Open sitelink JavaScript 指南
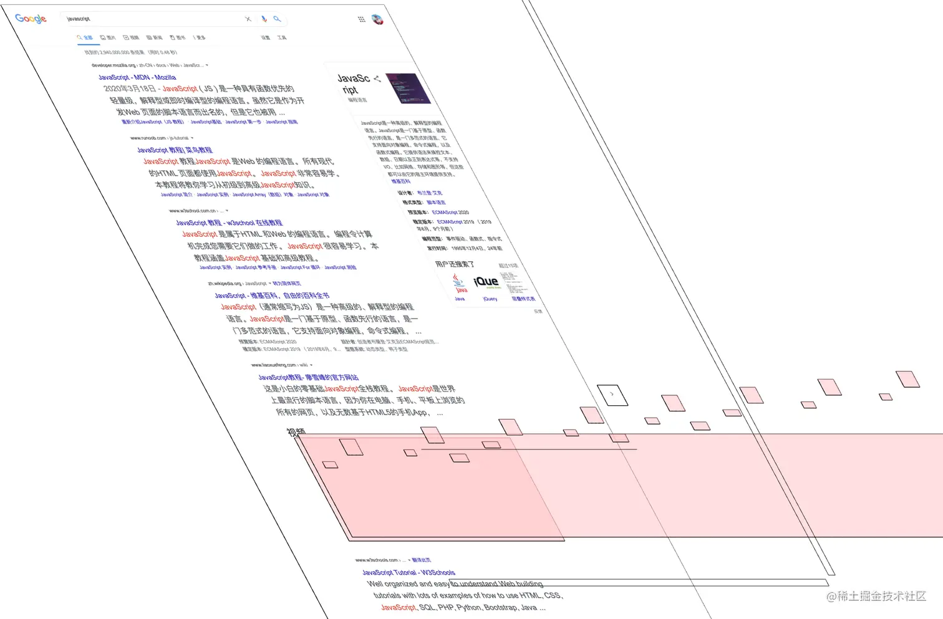Screen dimensions: 943x619 (x=281, y=122)
